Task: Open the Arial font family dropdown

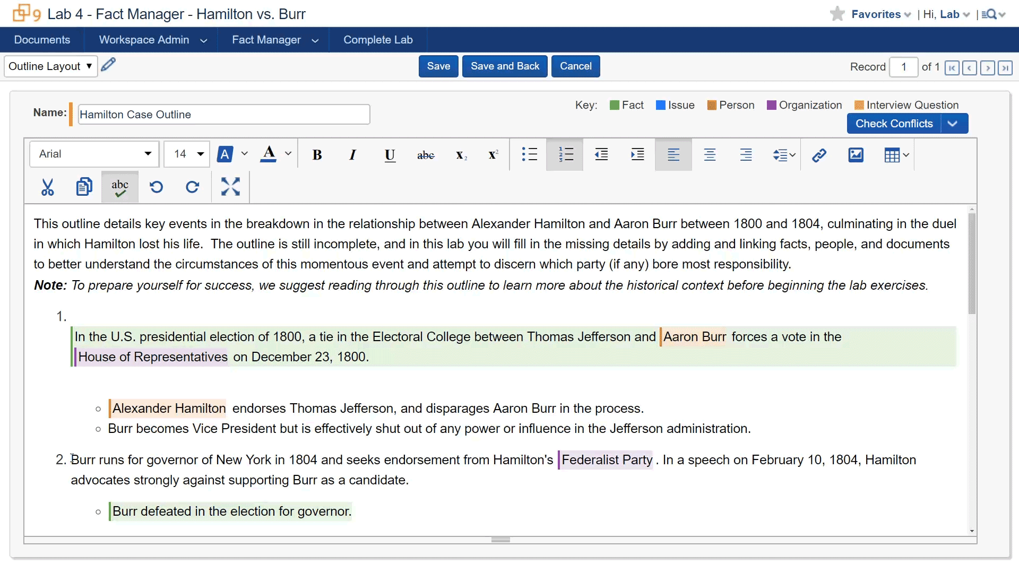Action: pos(94,154)
